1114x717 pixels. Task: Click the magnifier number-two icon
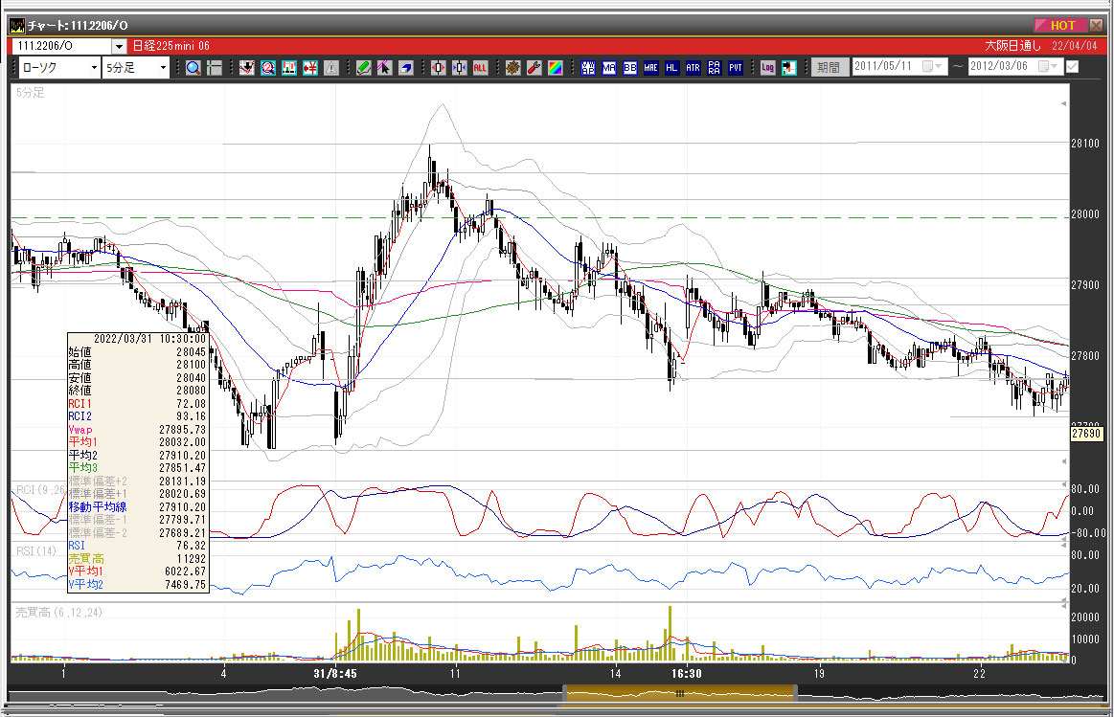pos(268,67)
